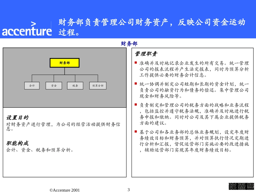256x192 pixels.
Task: Select the 税务 box in the org chart
Action: (x=75, y=86)
